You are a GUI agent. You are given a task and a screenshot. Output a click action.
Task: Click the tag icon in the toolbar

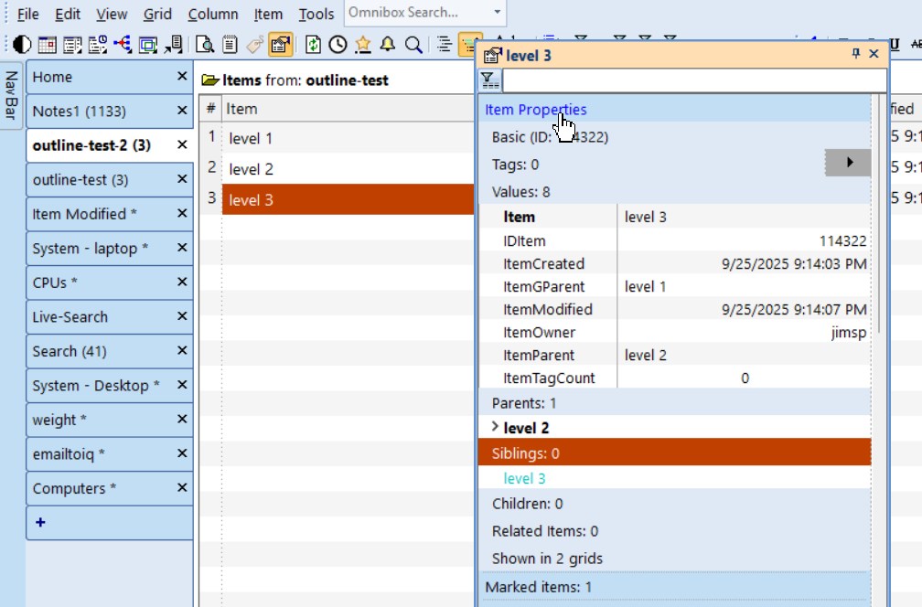click(x=255, y=44)
